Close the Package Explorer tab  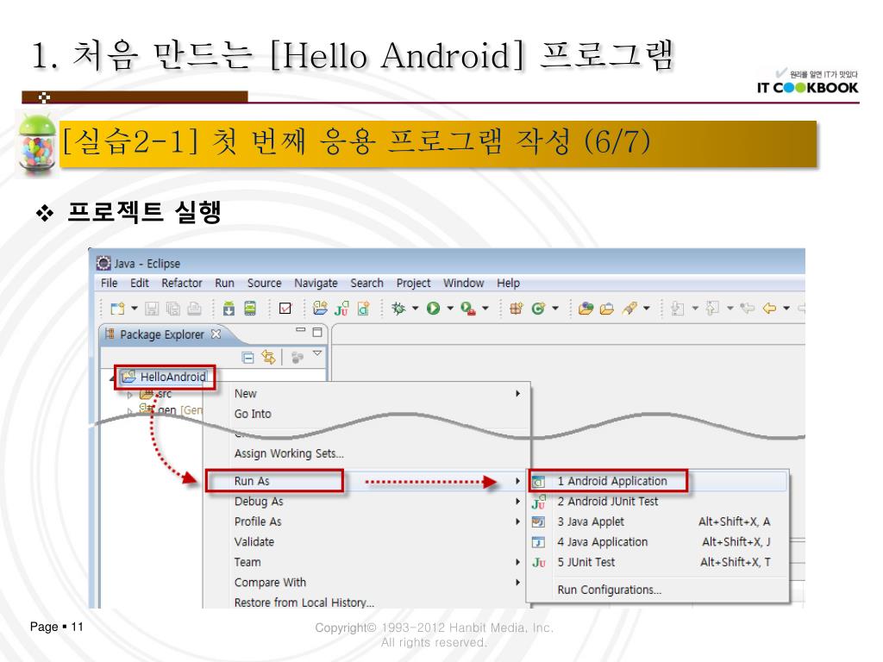[x=216, y=334]
